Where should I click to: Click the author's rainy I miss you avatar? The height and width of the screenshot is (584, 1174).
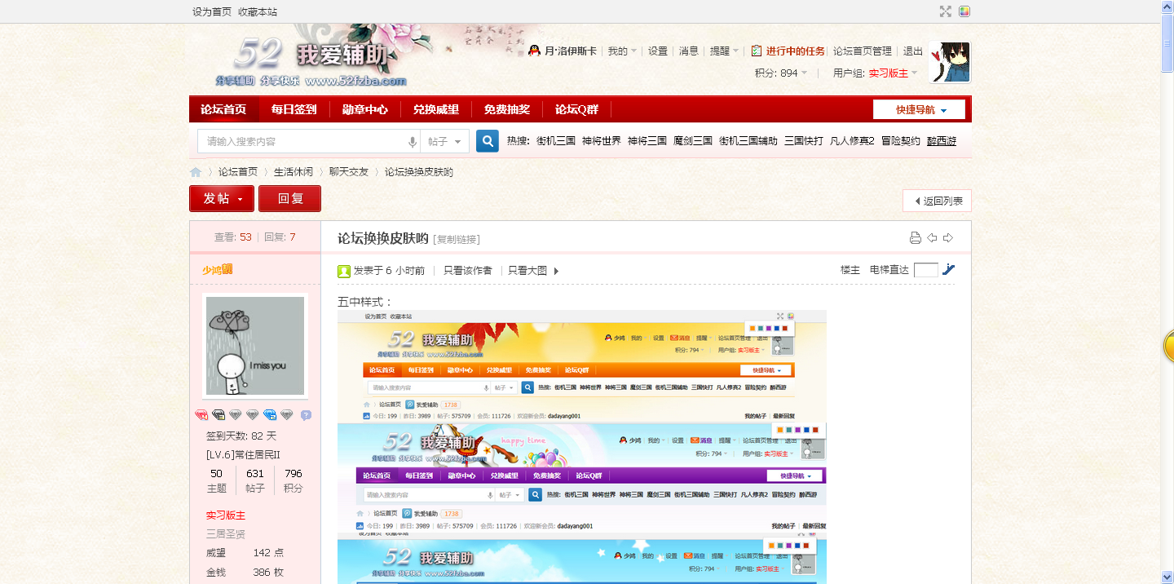tap(255, 346)
